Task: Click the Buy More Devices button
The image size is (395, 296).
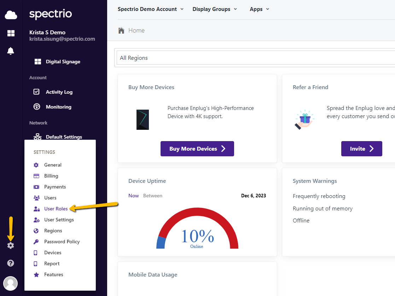Action: pos(197,149)
